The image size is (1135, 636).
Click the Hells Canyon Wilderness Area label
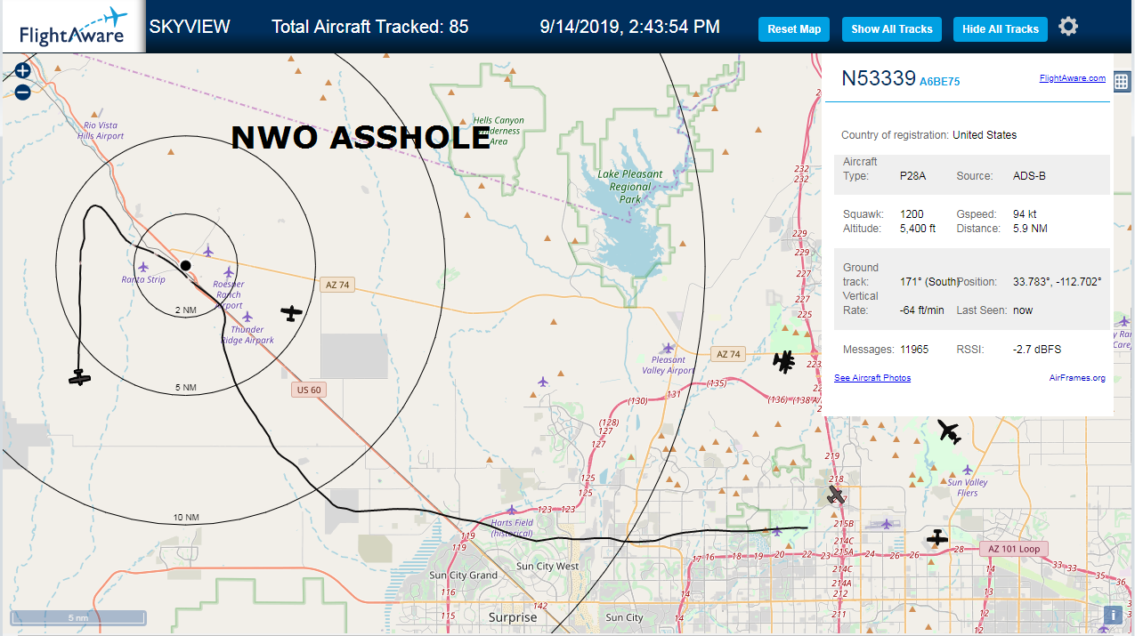499,131
